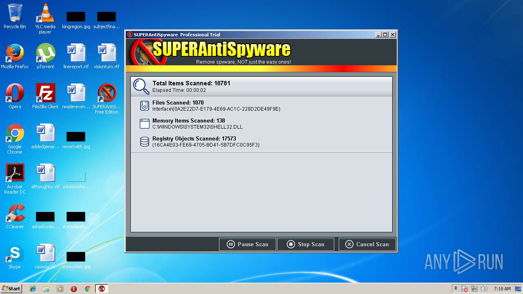Open the FileZilla Client desktop shortcut
This screenshot has width=523, height=294.
tap(45, 96)
